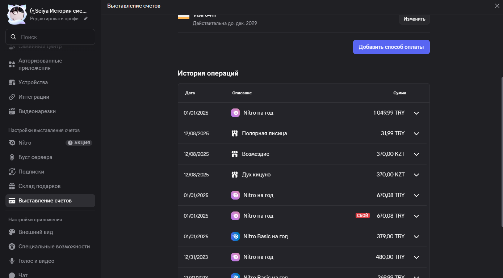Click the Буст сервера gem icon
503x278 pixels.
pyautogui.click(x=12, y=157)
